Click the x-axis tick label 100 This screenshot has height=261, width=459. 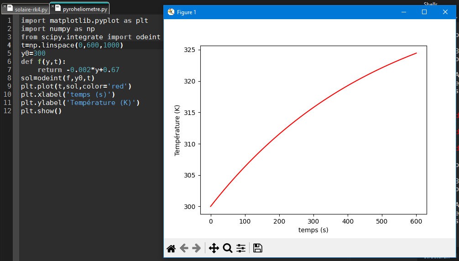click(x=245, y=221)
